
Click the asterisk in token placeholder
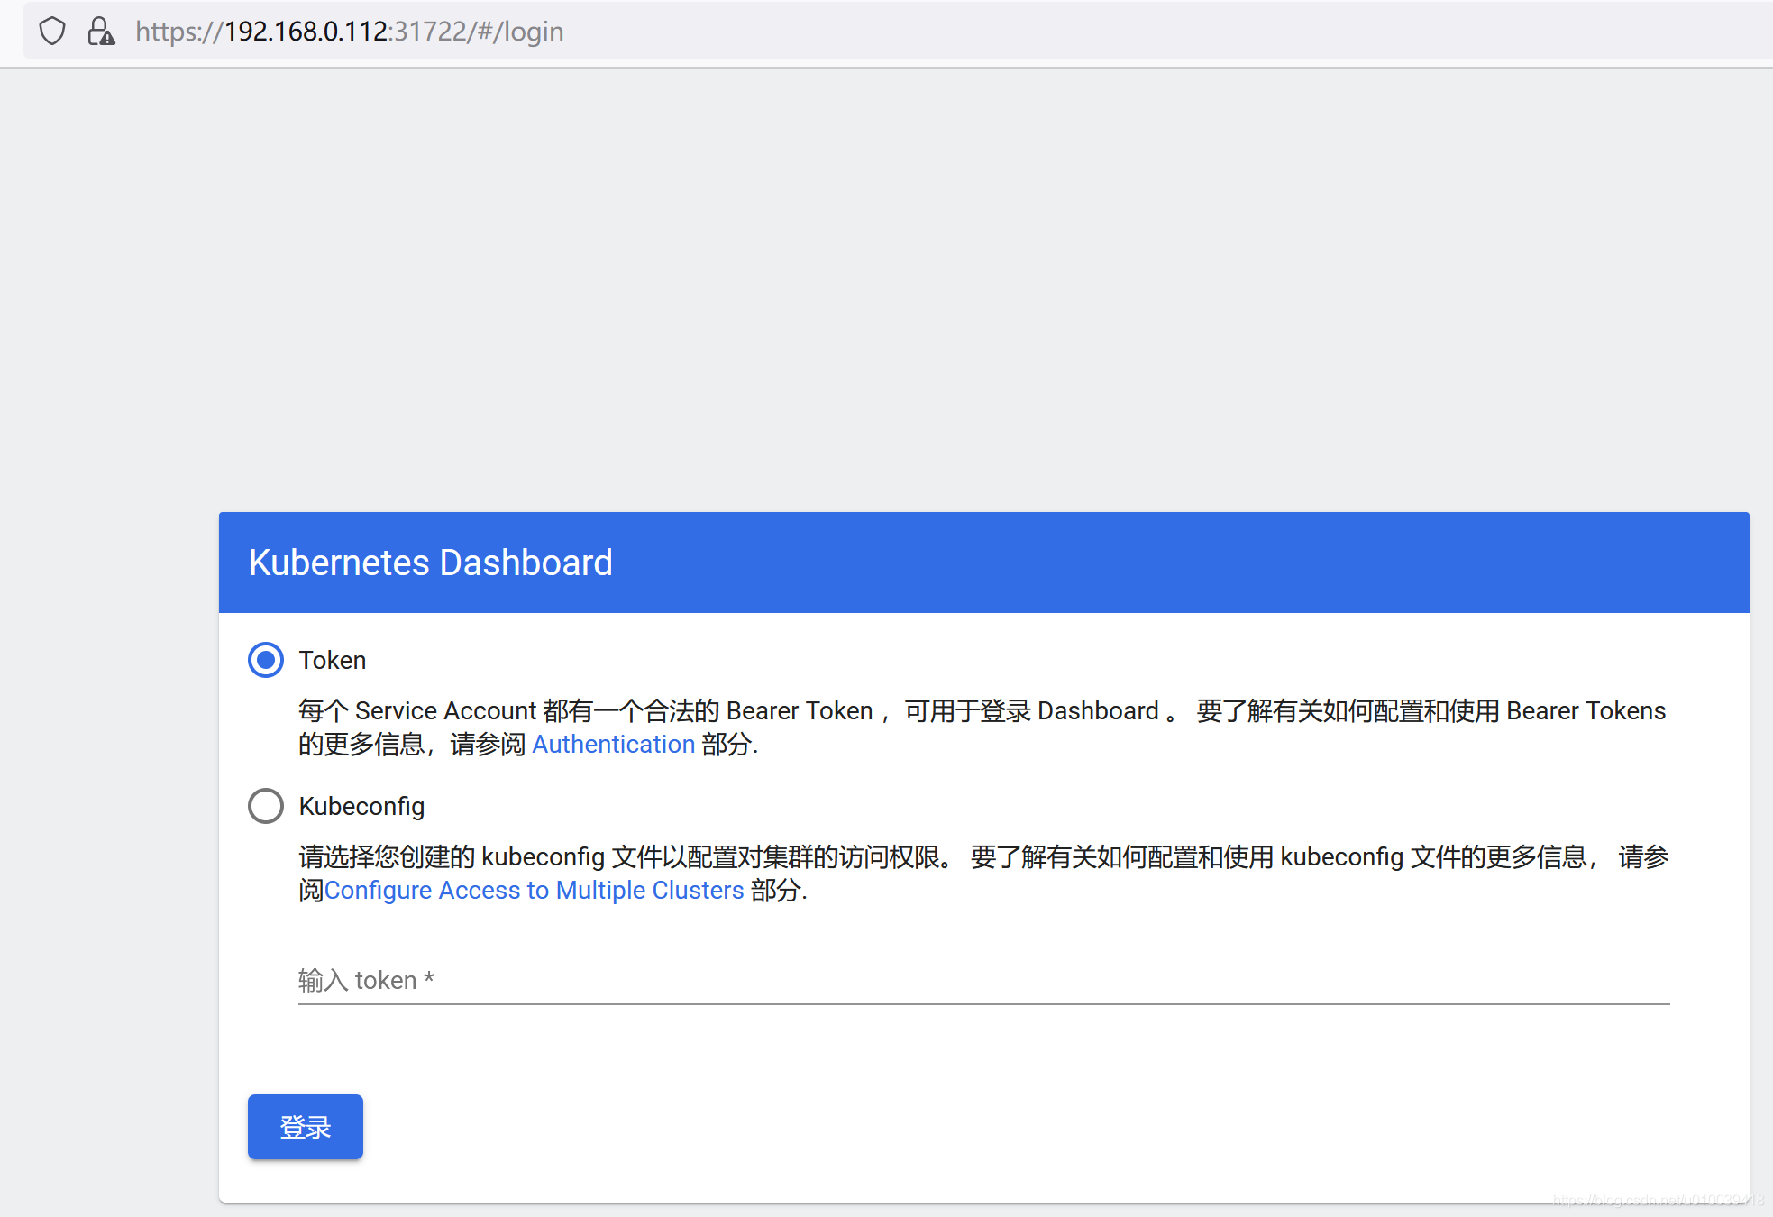coord(429,978)
